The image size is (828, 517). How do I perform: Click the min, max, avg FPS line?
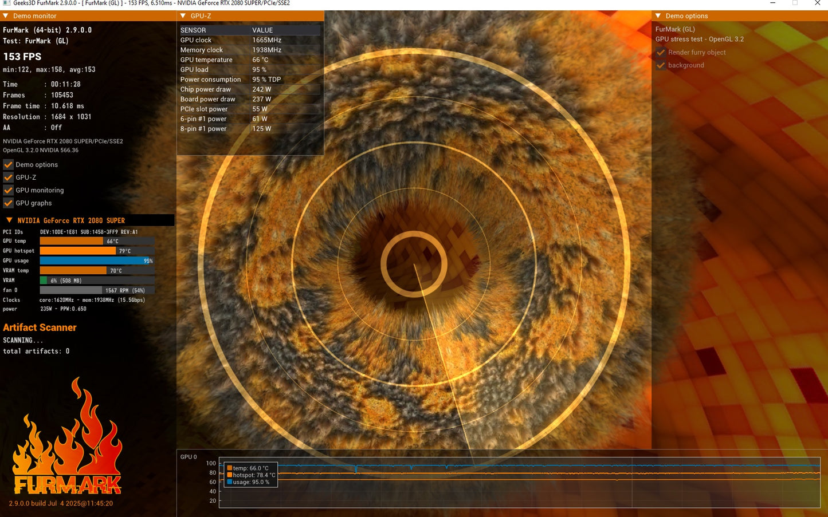coord(49,70)
